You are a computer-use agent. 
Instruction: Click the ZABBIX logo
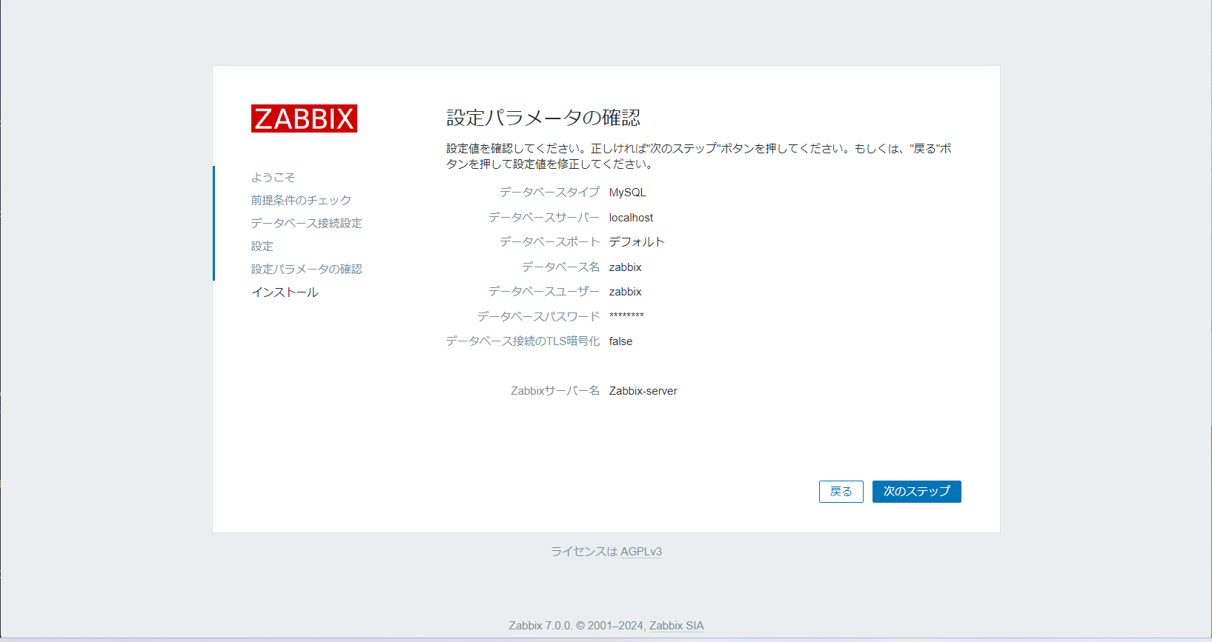pos(304,118)
